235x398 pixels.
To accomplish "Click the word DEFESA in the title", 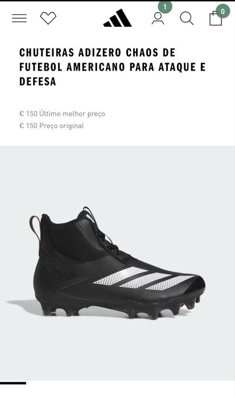I will click(x=38, y=82).
